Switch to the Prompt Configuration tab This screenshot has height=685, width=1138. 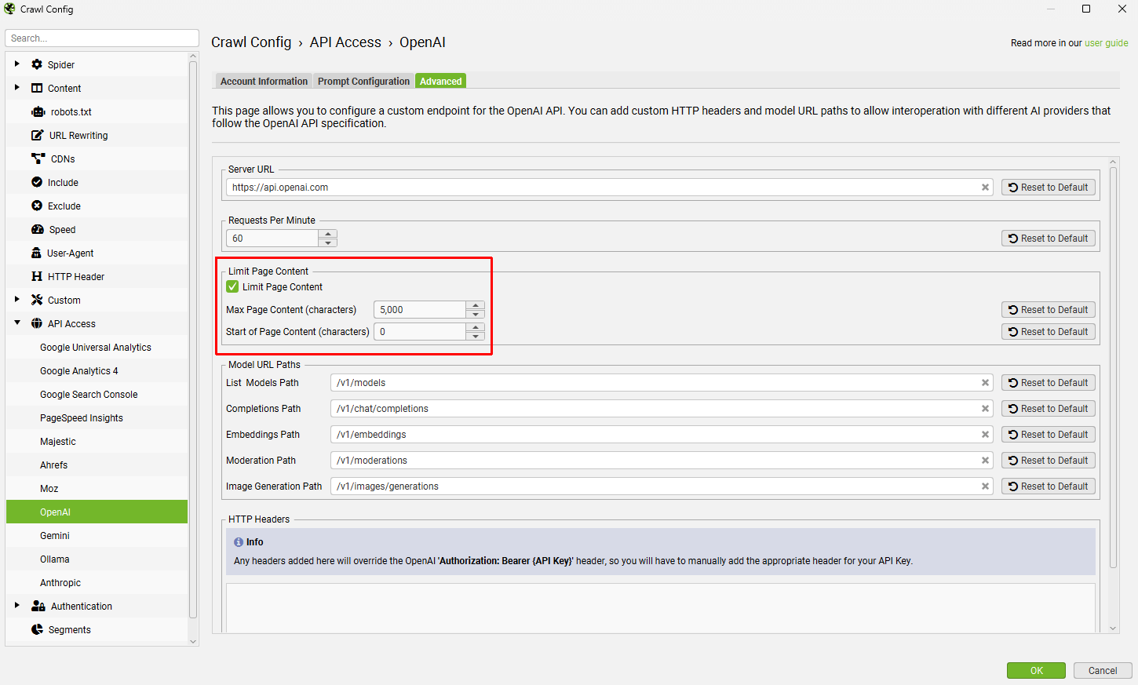[363, 81]
